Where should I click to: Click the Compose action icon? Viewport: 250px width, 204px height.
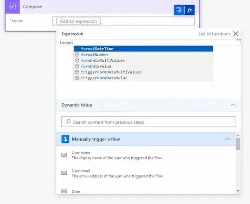[x=13, y=6]
